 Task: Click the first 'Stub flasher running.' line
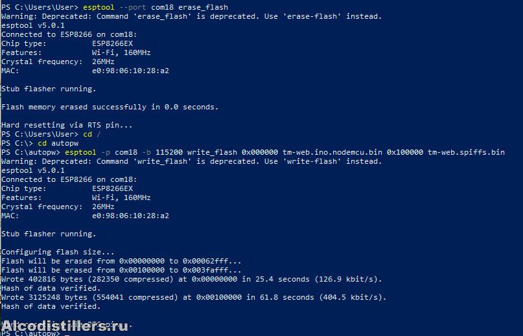click(x=49, y=89)
